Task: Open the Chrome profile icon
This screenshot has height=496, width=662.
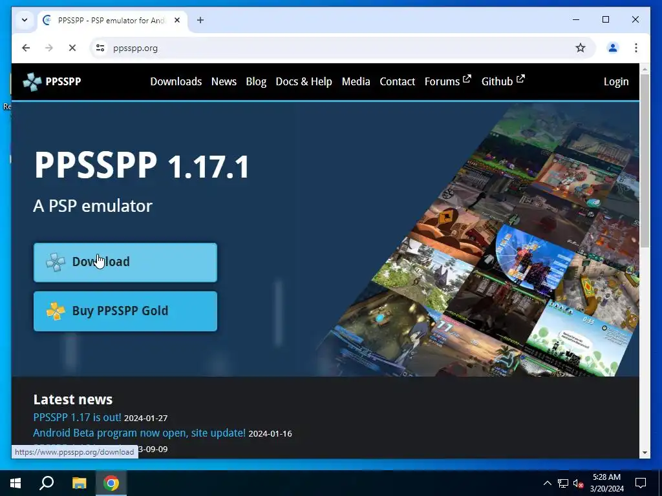Action: pos(613,48)
